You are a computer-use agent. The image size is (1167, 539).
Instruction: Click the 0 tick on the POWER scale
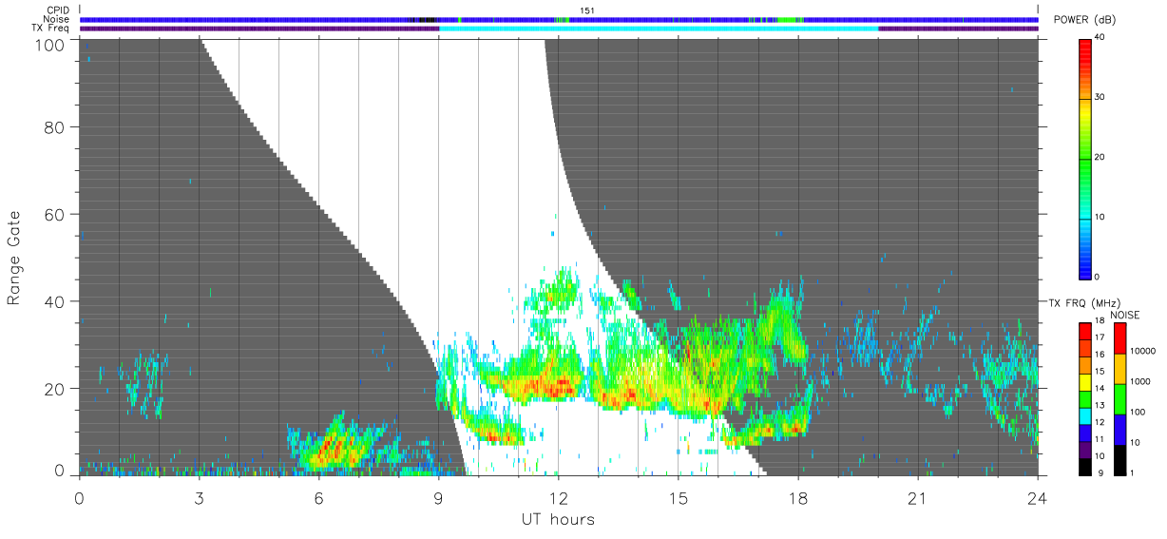pyautogui.click(x=1098, y=277)
